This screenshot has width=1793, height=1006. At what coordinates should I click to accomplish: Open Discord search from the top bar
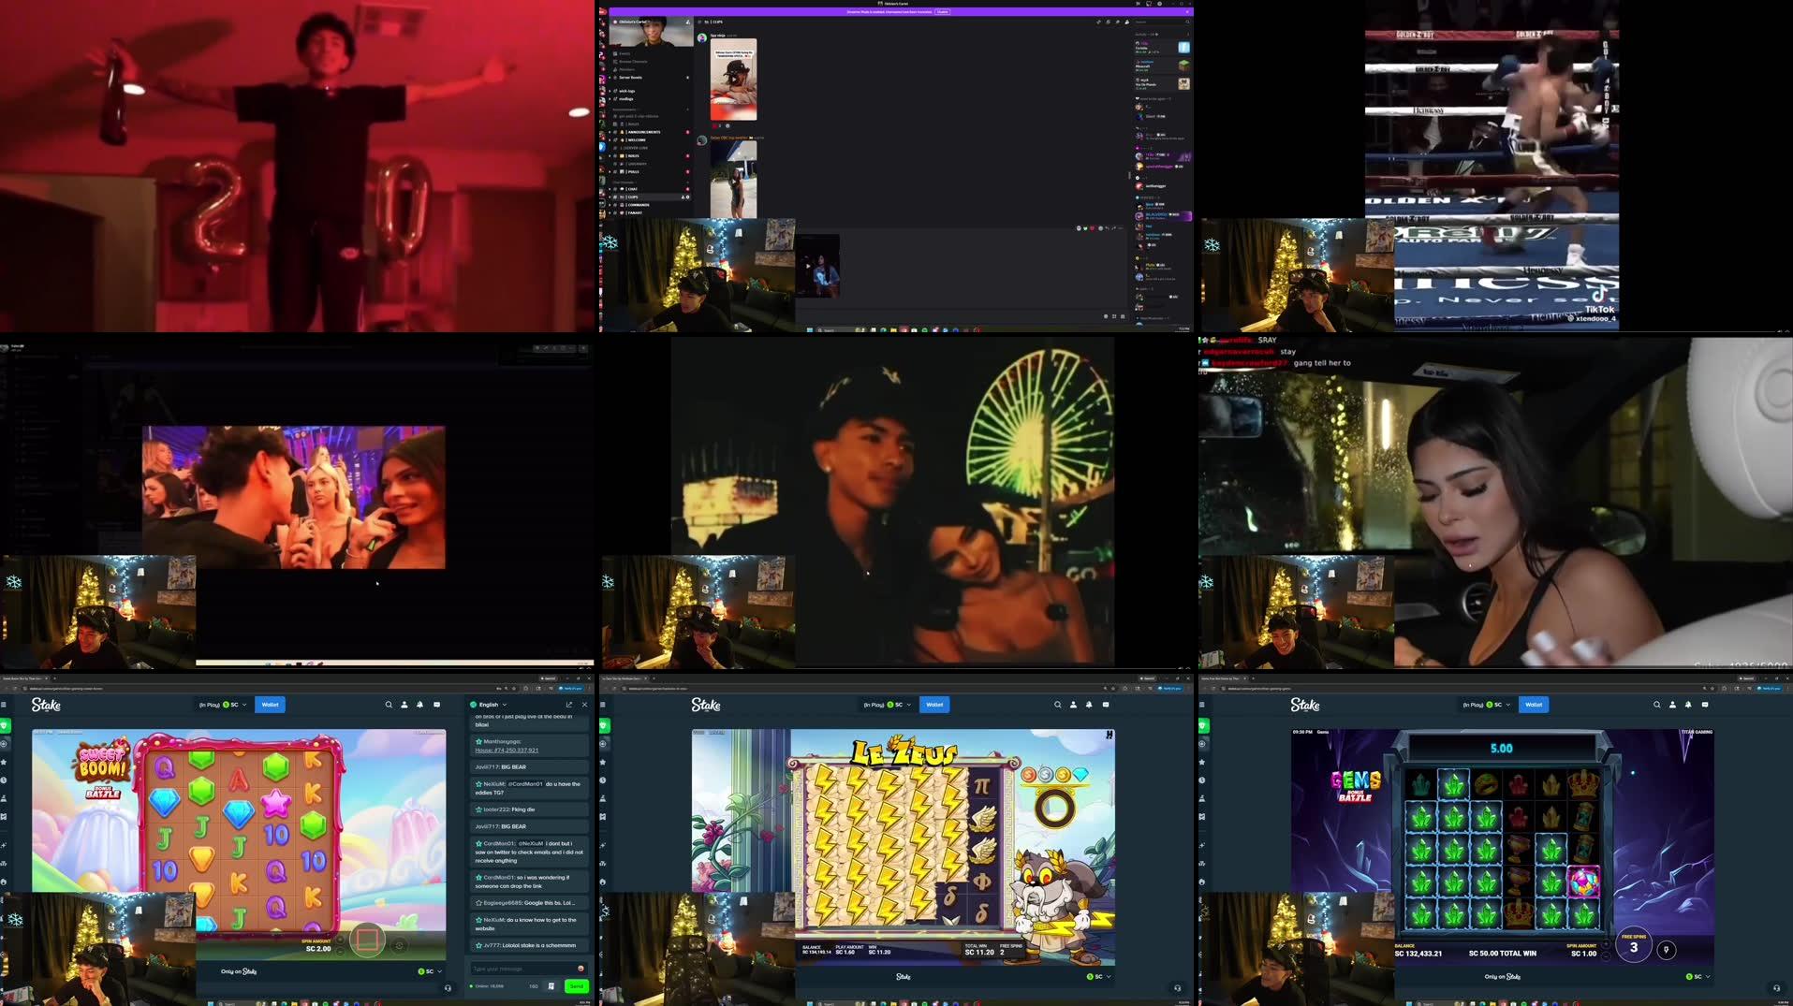[x=1147, y=23]
